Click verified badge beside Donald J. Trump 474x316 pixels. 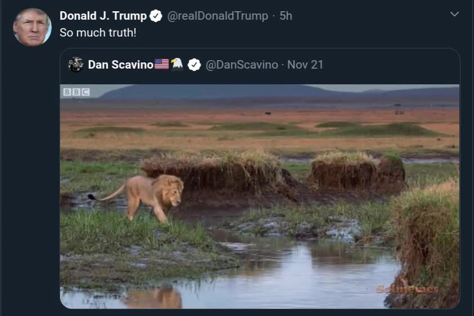click(156, 16)
